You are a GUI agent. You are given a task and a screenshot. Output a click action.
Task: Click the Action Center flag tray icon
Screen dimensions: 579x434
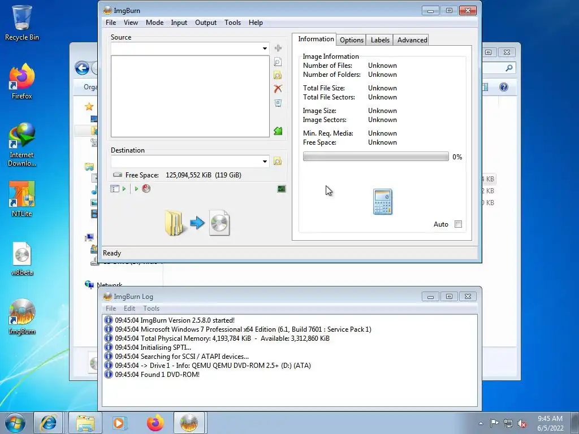pos(494,423)
